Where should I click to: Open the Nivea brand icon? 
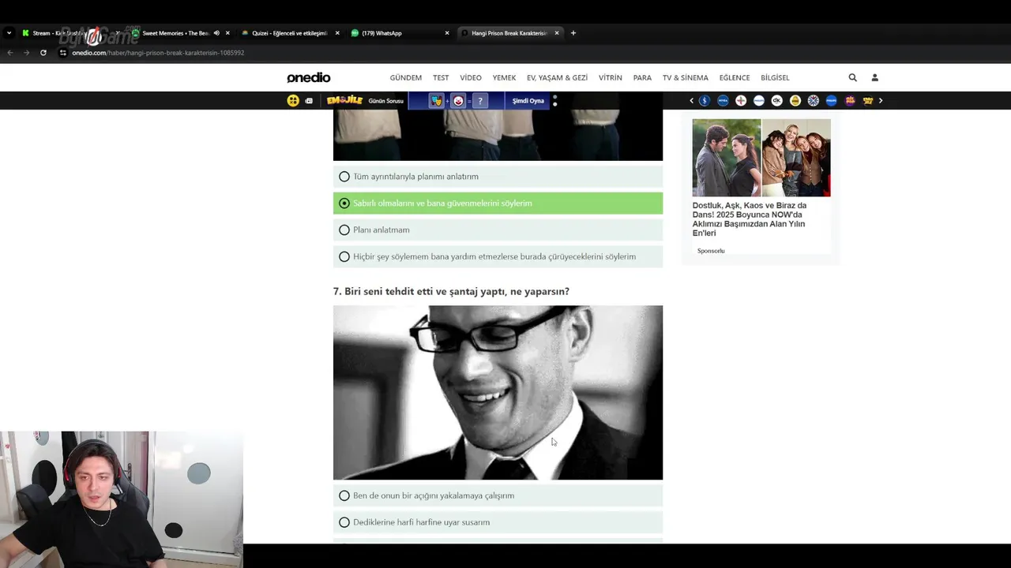[x=723, y=101]
